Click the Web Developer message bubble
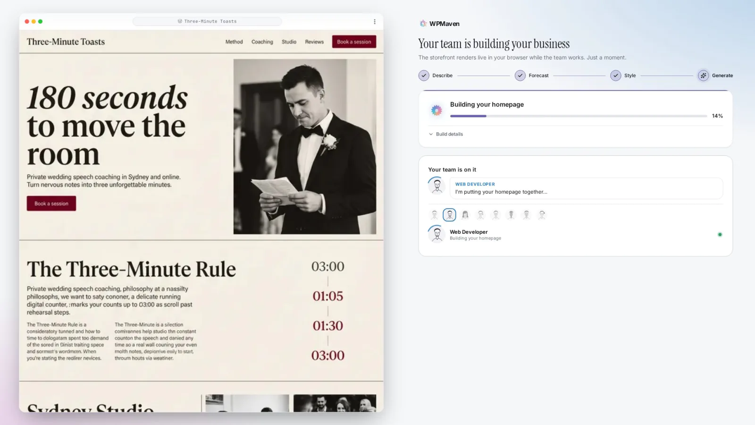This screenshot has height=425, width=755. [x=586, y=188]
